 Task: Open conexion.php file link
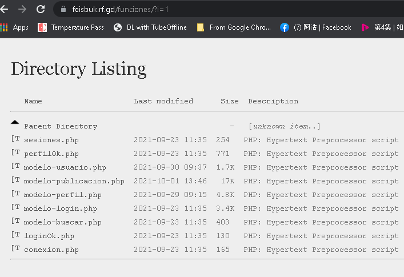(x=51, y=250)
